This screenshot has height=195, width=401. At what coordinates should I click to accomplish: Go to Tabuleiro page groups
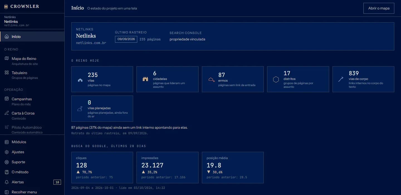pyautogui.click(x=32, y=75)
